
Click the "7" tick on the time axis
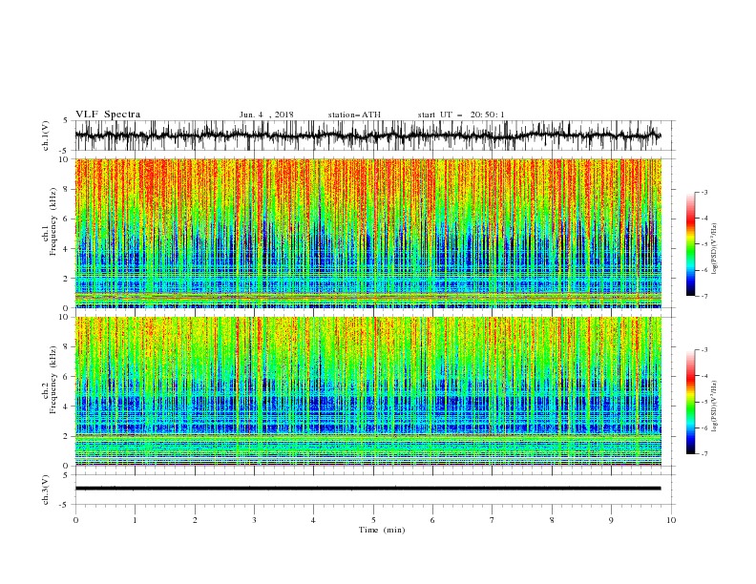pos(493,520)
